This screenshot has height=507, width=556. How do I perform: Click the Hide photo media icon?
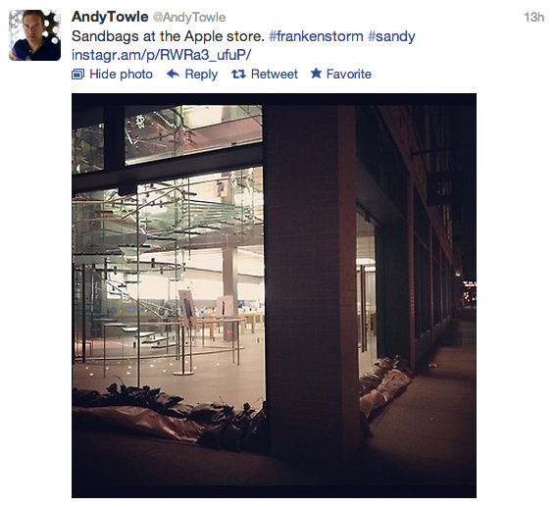(77, 75)
